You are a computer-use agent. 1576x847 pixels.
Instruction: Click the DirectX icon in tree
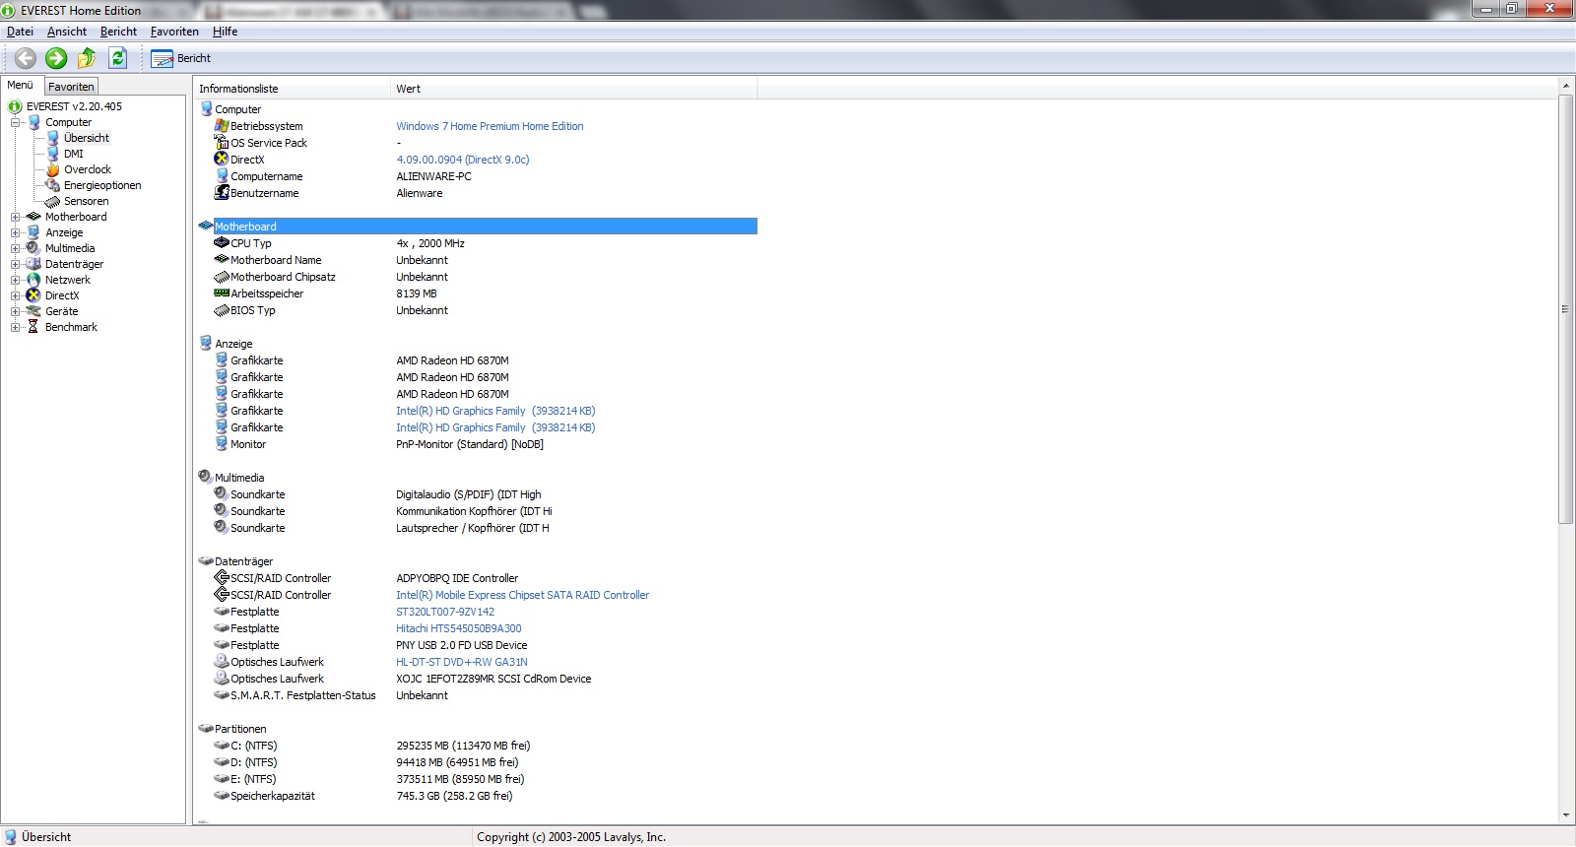33,295
